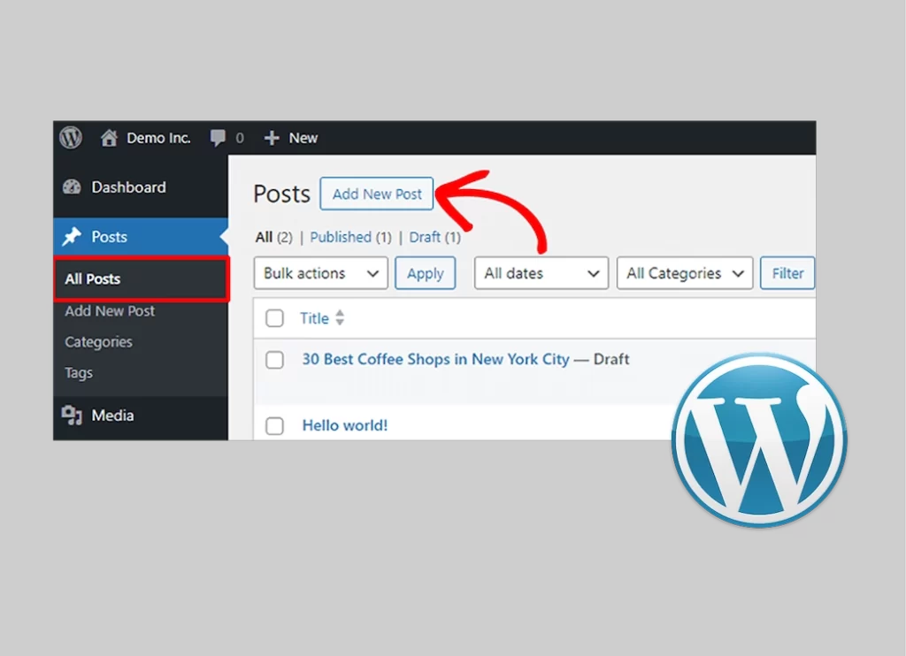This screenshot has width=906, height=656.
Task: Click the Apply button
Action: (x=426, y=273)
